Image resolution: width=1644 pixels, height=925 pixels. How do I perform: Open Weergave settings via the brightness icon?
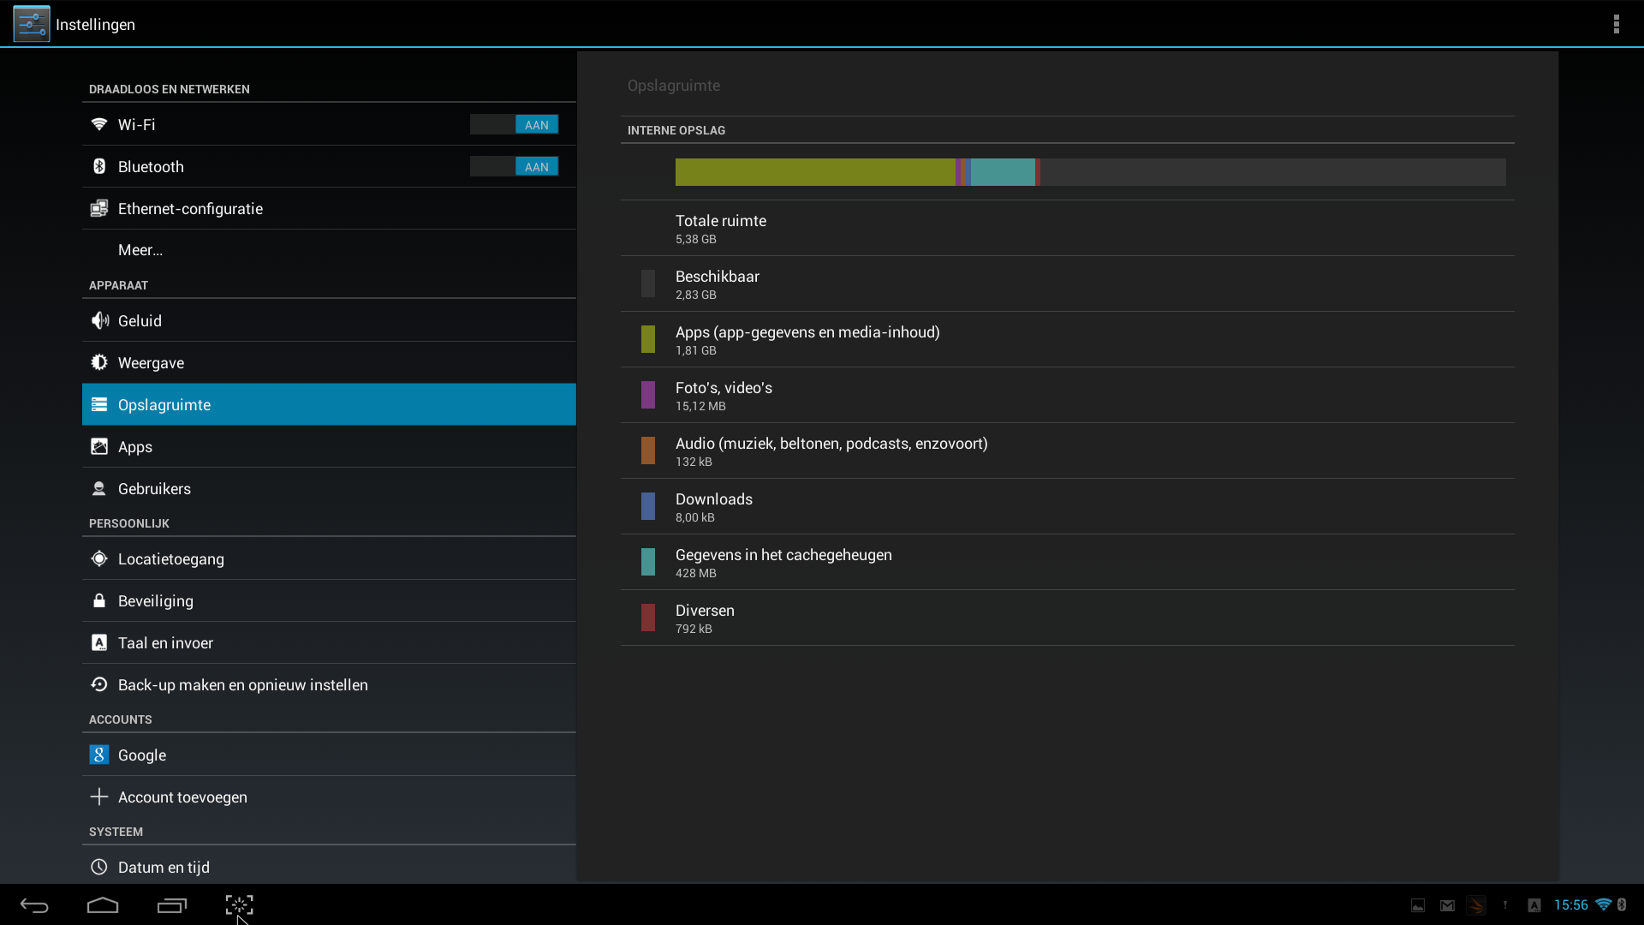coord(99,362)
